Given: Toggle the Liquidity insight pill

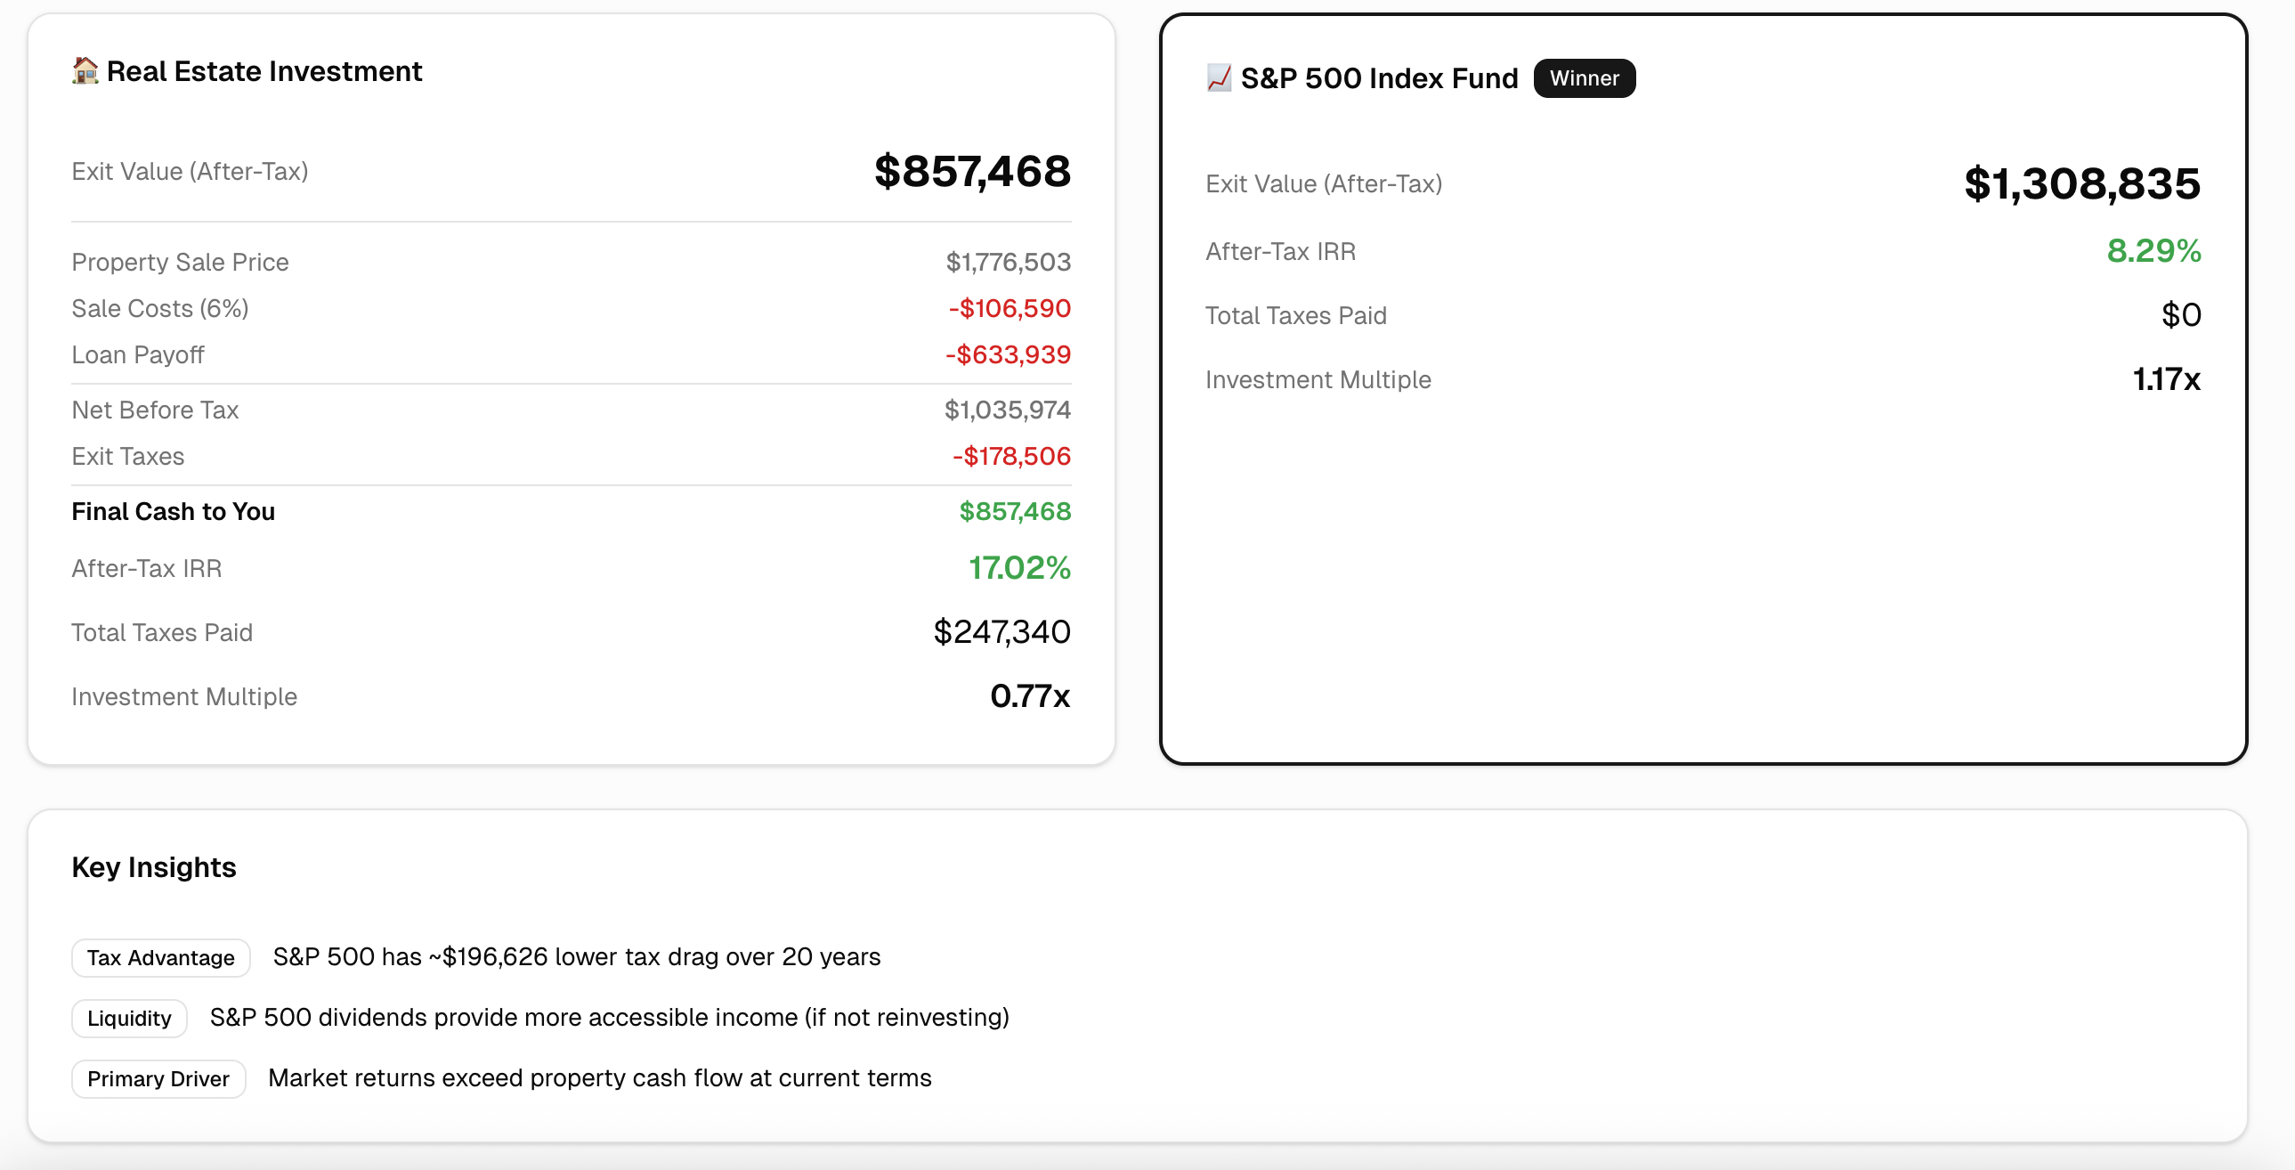Looking at the screenshot, I should point(128,1018).
